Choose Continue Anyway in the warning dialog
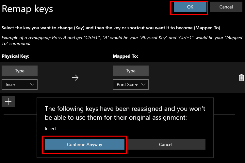This screenshot has height=163, width=245. point(85,144)
